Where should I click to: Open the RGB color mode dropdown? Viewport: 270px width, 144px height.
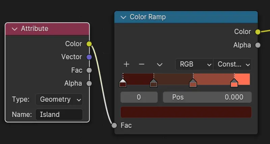click(194, 64)
